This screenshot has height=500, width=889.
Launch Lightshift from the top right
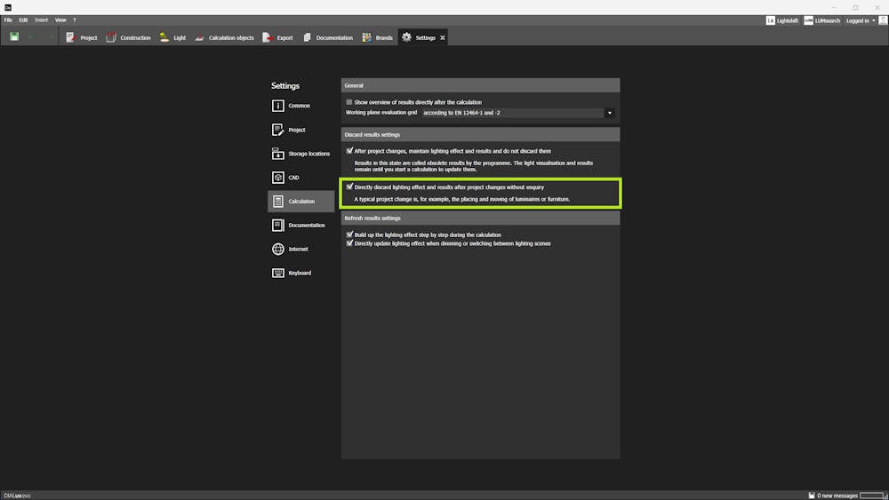tap(781, 20)
